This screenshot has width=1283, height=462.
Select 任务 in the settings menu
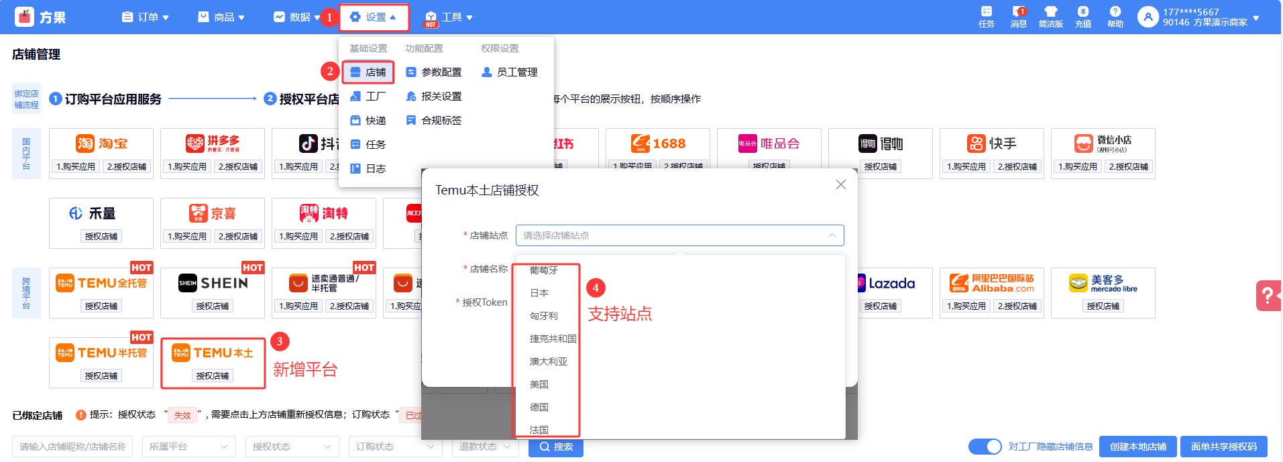tap(368, 145)
